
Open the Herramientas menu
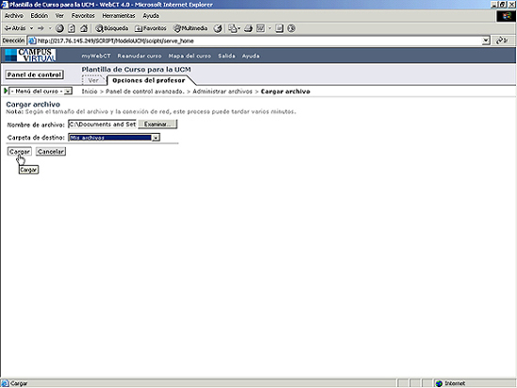119,15
